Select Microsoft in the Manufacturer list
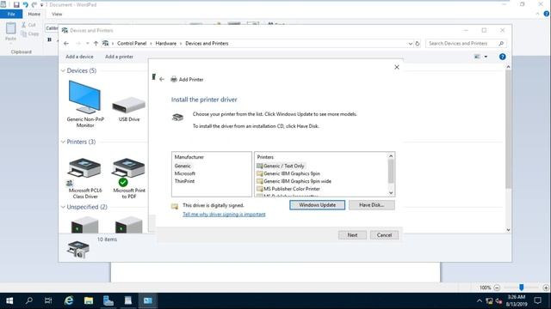The height and width of the screenshot is (309, 551). [185, 173]
